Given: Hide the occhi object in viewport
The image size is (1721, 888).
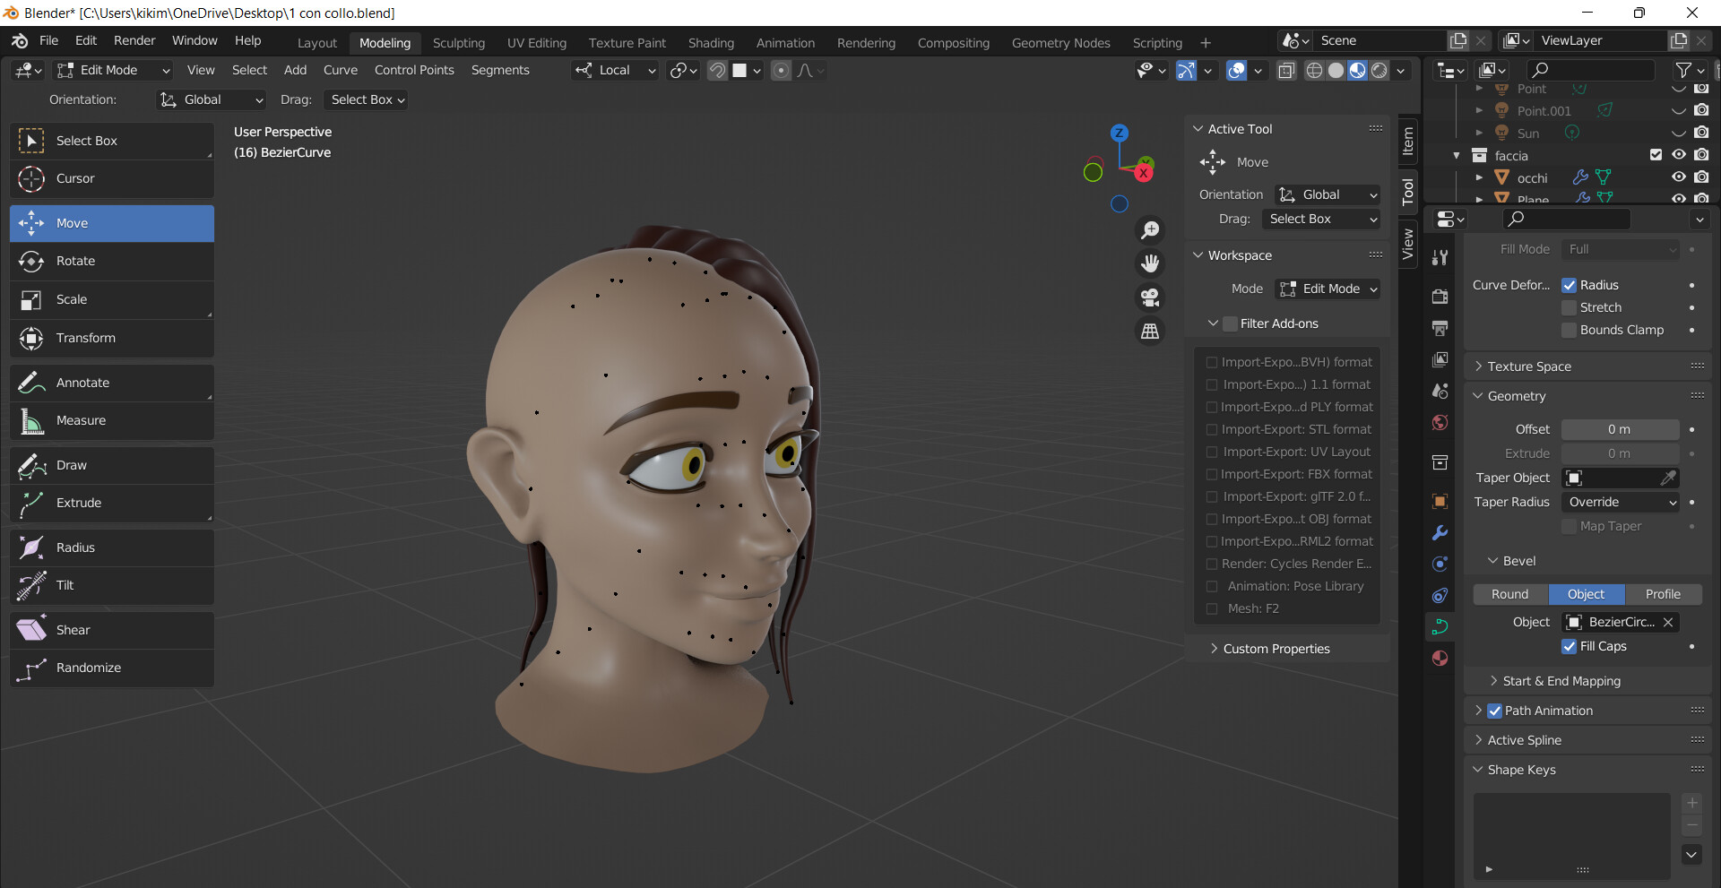Looking at the screenshot, I should tap(1678, 177).
